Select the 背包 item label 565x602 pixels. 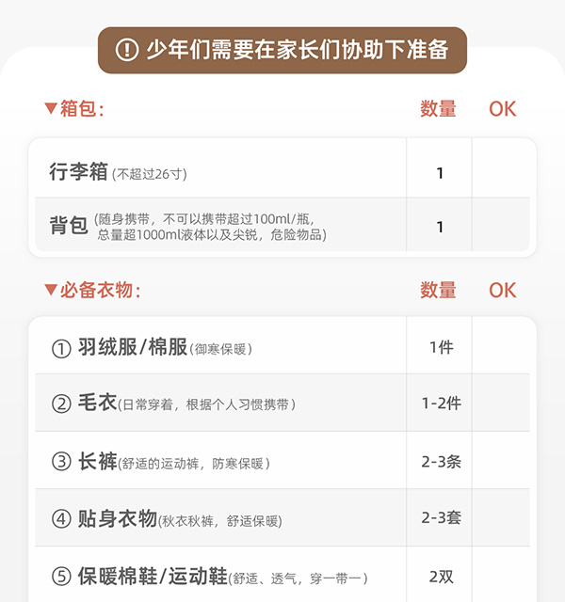pos(69,226)
